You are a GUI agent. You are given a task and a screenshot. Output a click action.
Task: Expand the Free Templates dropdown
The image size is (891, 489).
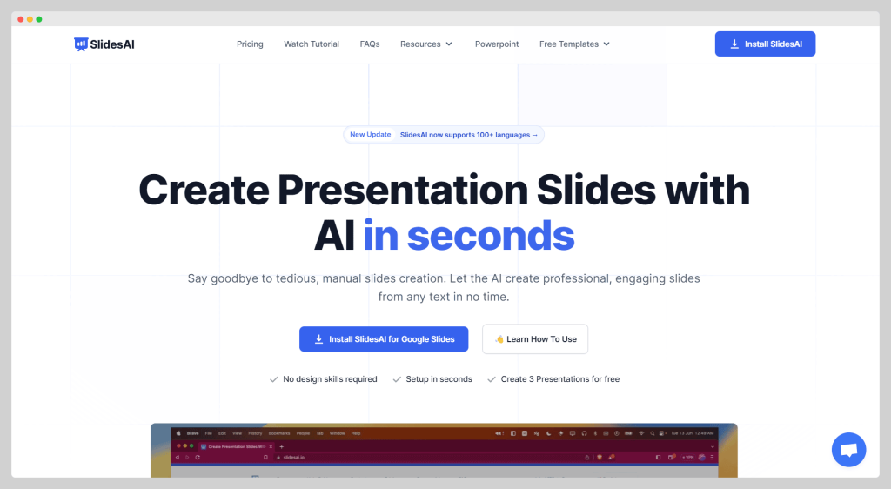pos(574,44)
